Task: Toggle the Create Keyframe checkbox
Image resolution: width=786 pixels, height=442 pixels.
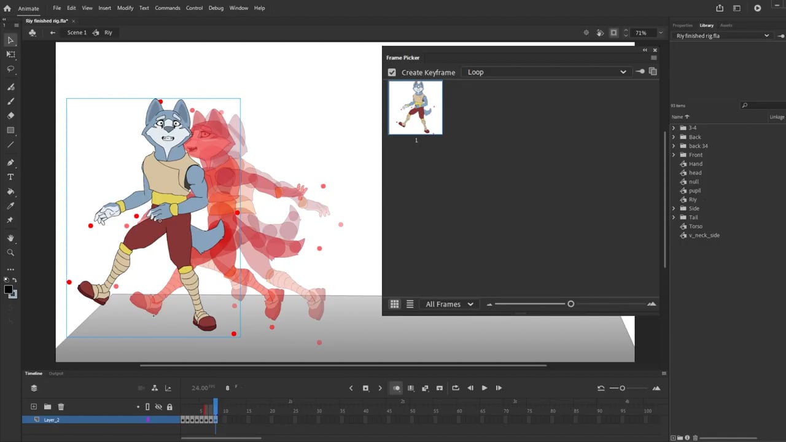Action: (392, 72)
